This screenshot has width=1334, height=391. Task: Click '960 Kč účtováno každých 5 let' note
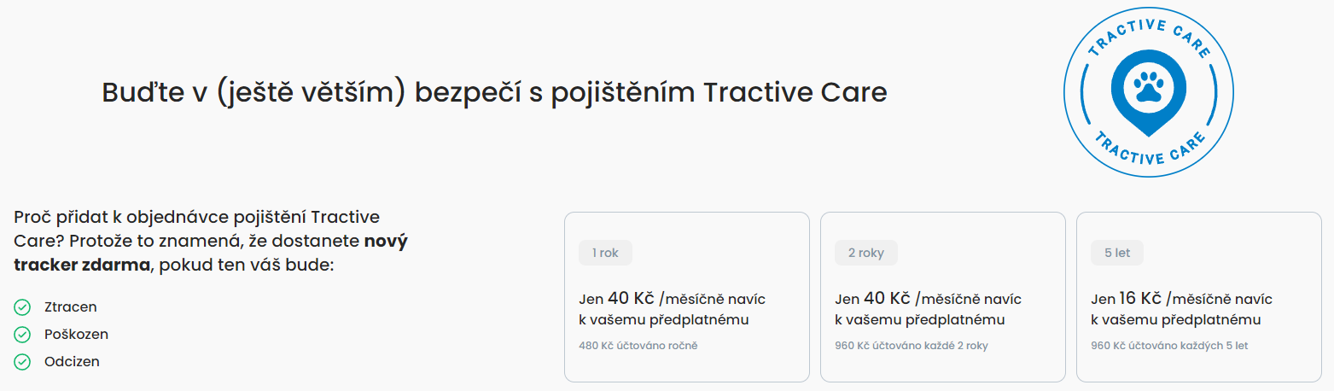[x=1169, y=346]
